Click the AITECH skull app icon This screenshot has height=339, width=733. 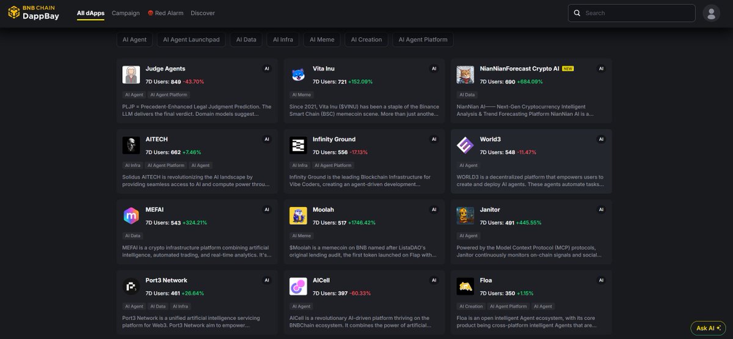pos(131,145)
